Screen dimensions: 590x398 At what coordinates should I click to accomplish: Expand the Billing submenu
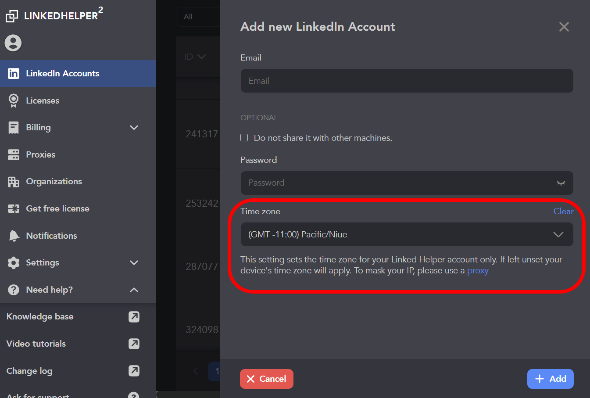134,128
